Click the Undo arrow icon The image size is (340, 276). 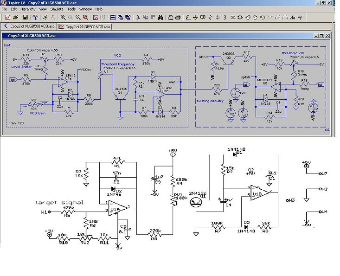click(x=263, y=17)
